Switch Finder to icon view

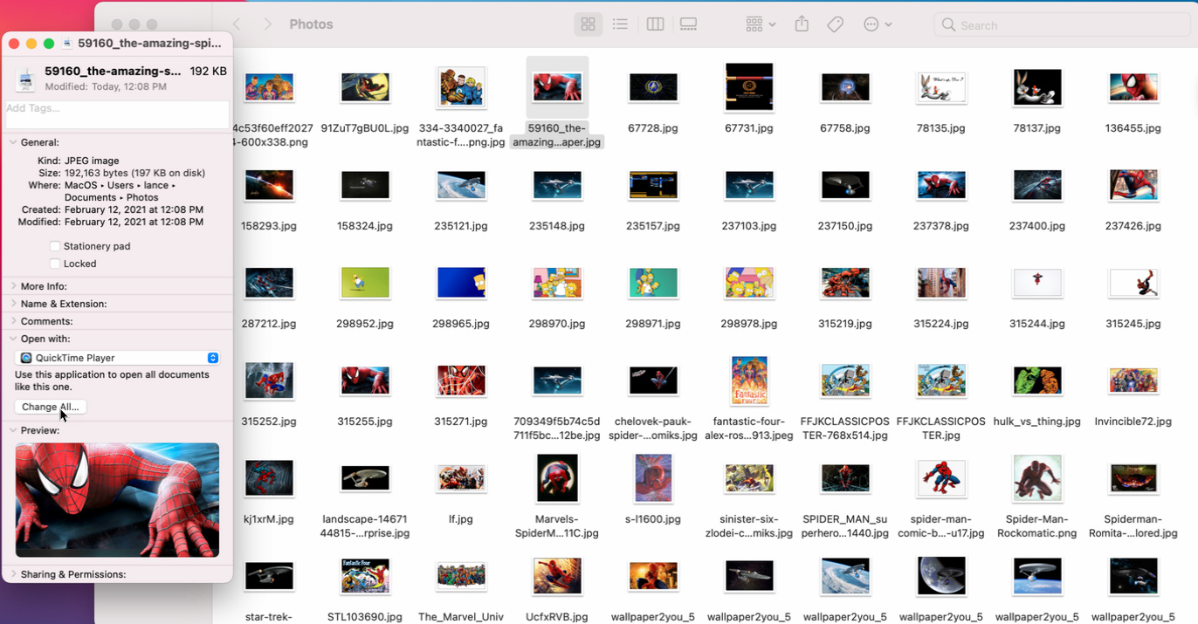pyautogui.click(x=589, y=24)
